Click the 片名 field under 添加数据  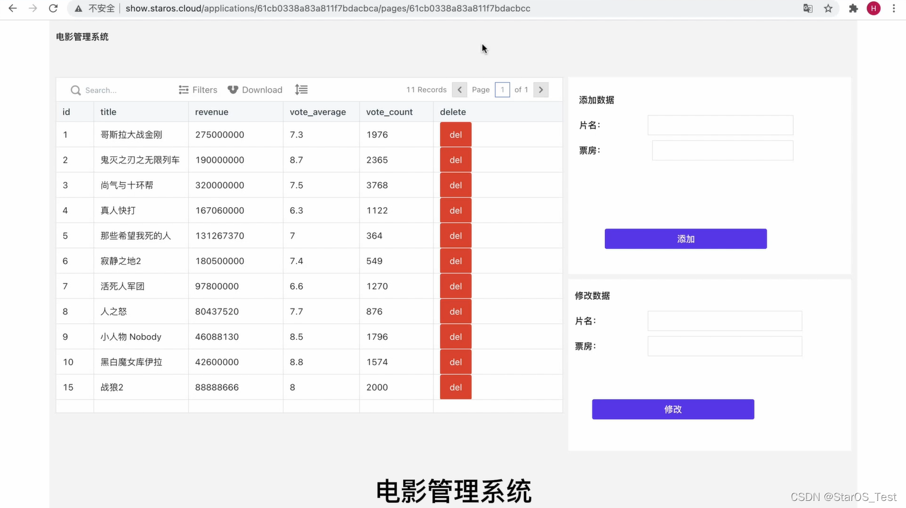pos(720,125)
